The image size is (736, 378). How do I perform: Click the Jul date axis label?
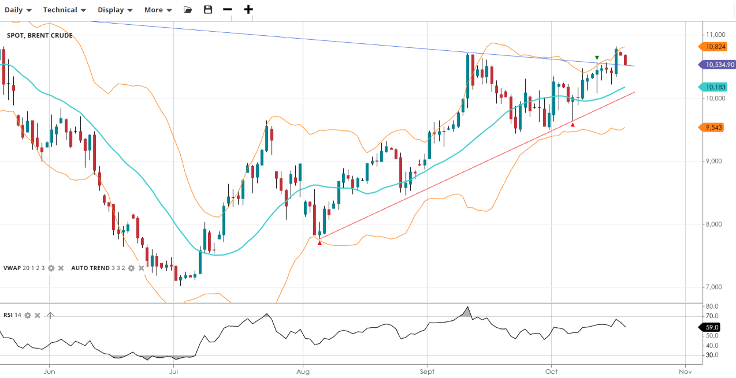(173, 372)
